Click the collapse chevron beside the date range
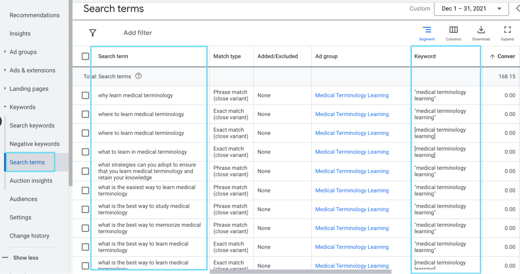This screenshot has height=274, width=520. click(x=517, y=9)
